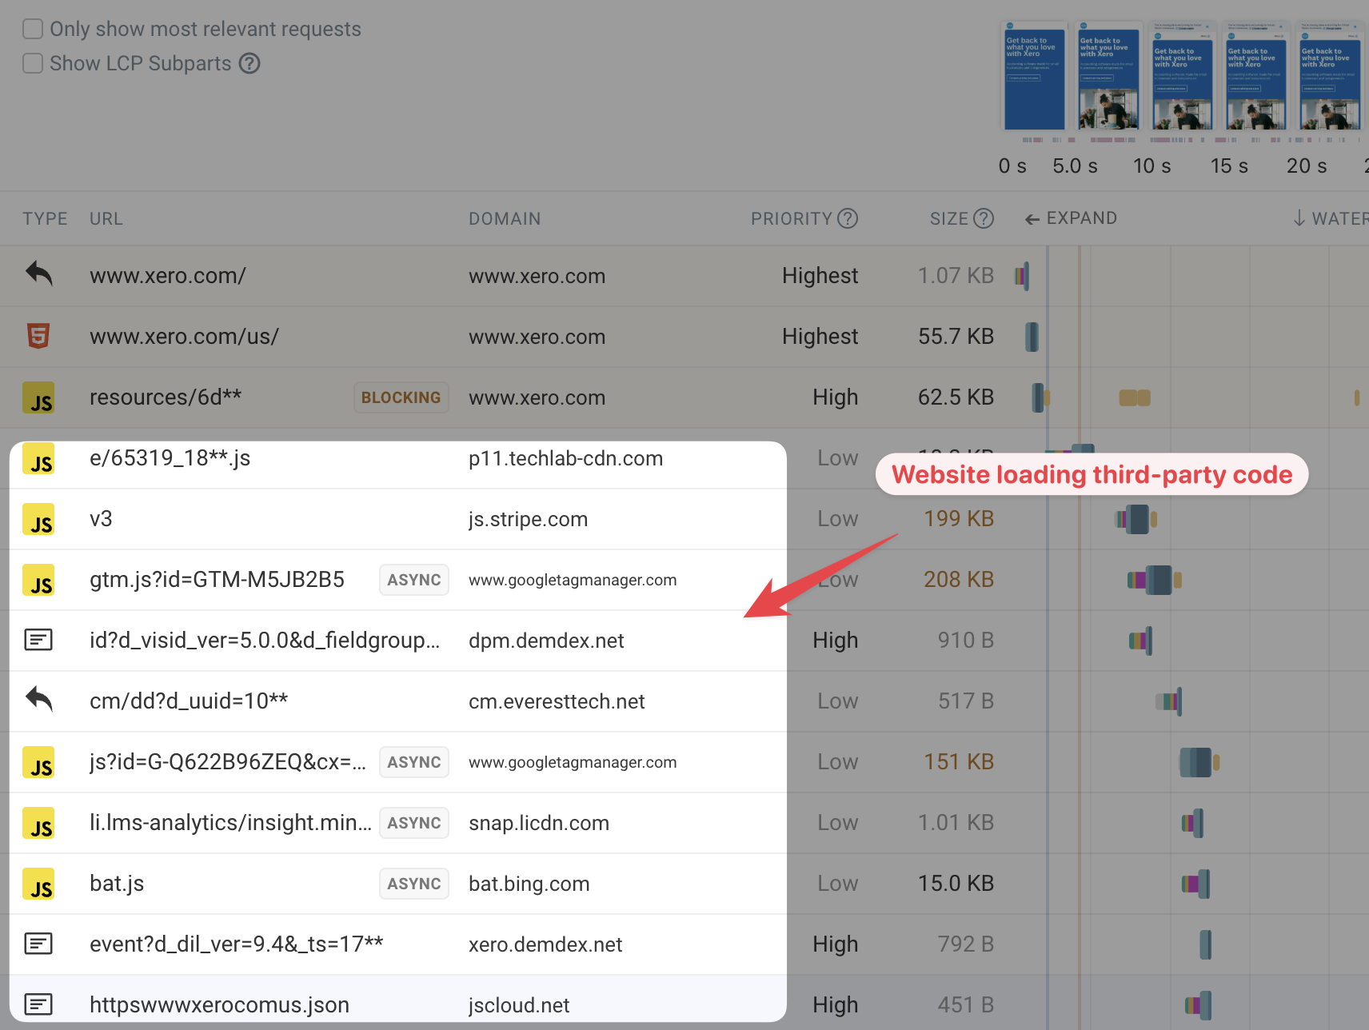
Task: Open the v3 request URL
Action: pyautogui.click(x=101, y=519)
